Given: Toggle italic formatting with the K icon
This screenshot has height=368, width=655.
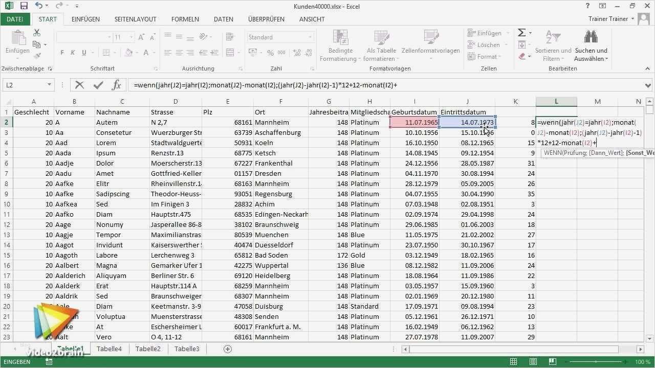Looking at the screenshot, I should coord(72,53).
